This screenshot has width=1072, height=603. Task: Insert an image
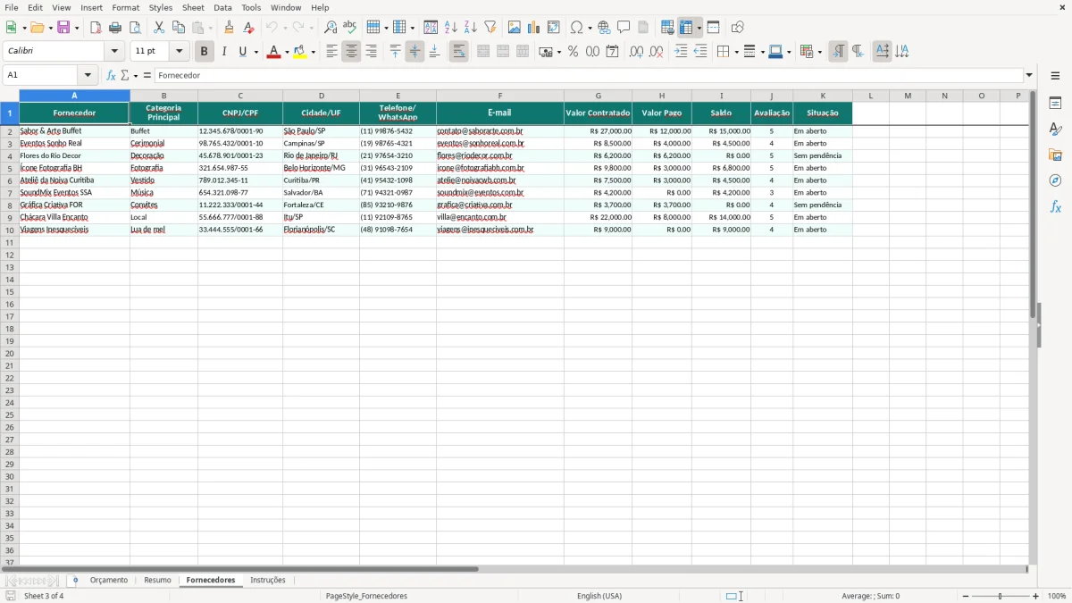point(514,28)
